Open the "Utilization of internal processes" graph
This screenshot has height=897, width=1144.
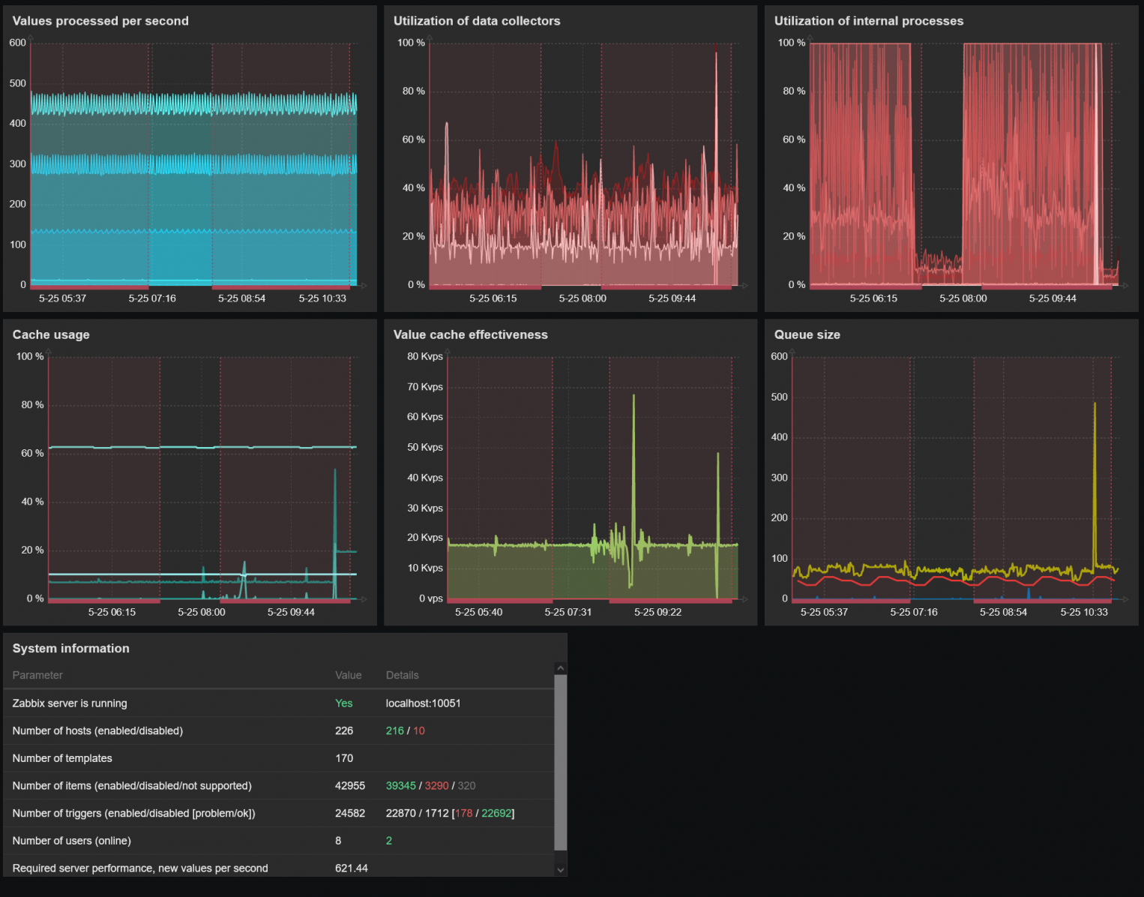point(869,20)
